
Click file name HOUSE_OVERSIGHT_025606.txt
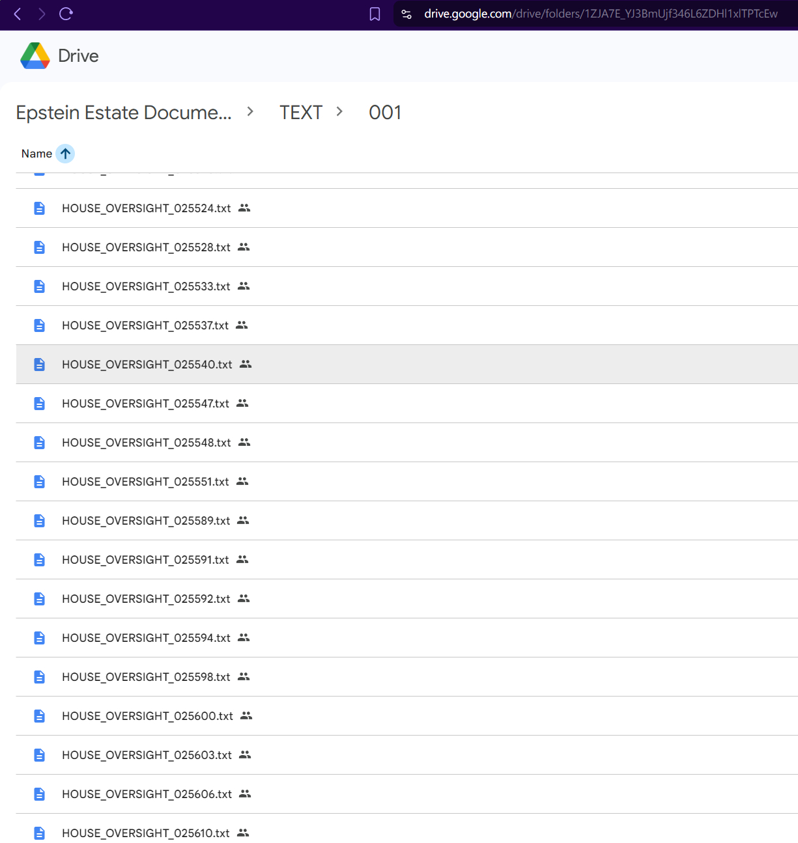(x=147, y=794)
